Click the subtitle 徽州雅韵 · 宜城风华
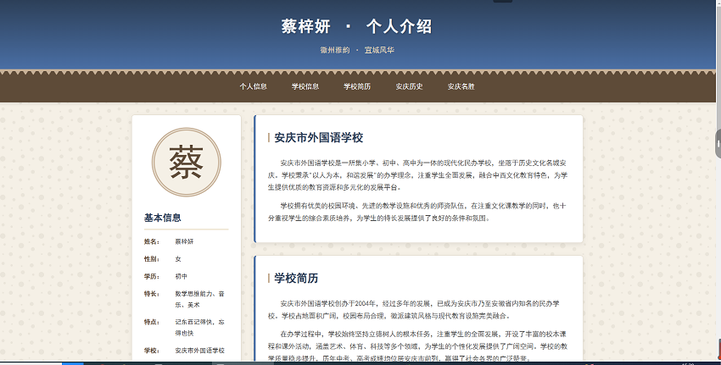 [x=357, y=50]
